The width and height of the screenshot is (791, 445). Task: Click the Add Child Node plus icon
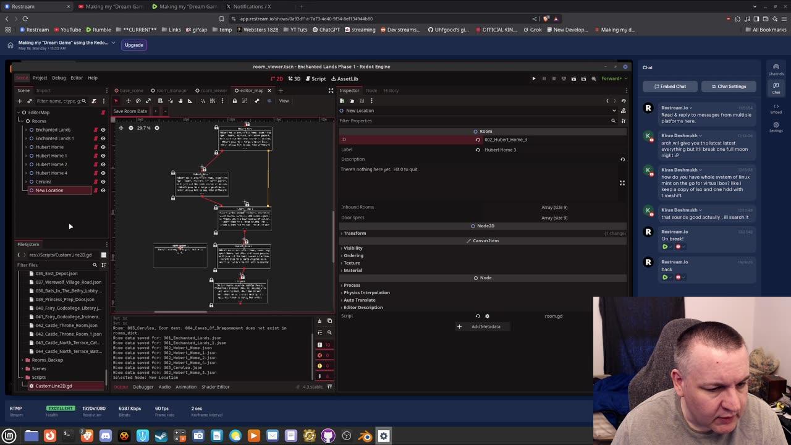(19, 101)
